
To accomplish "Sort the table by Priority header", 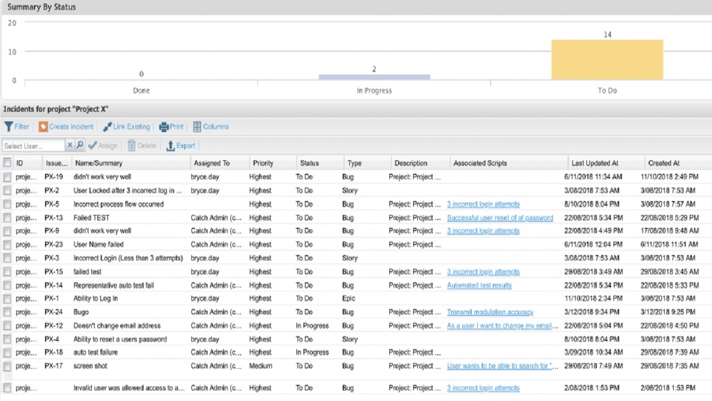I will click(263, 163).
